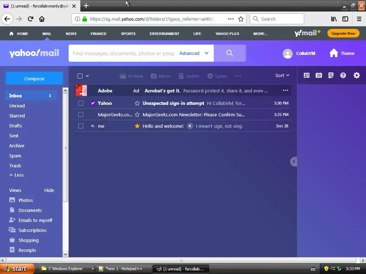366x274 pixels.
Task: Go back with browser Back arrow
Action: pos(7,19)
